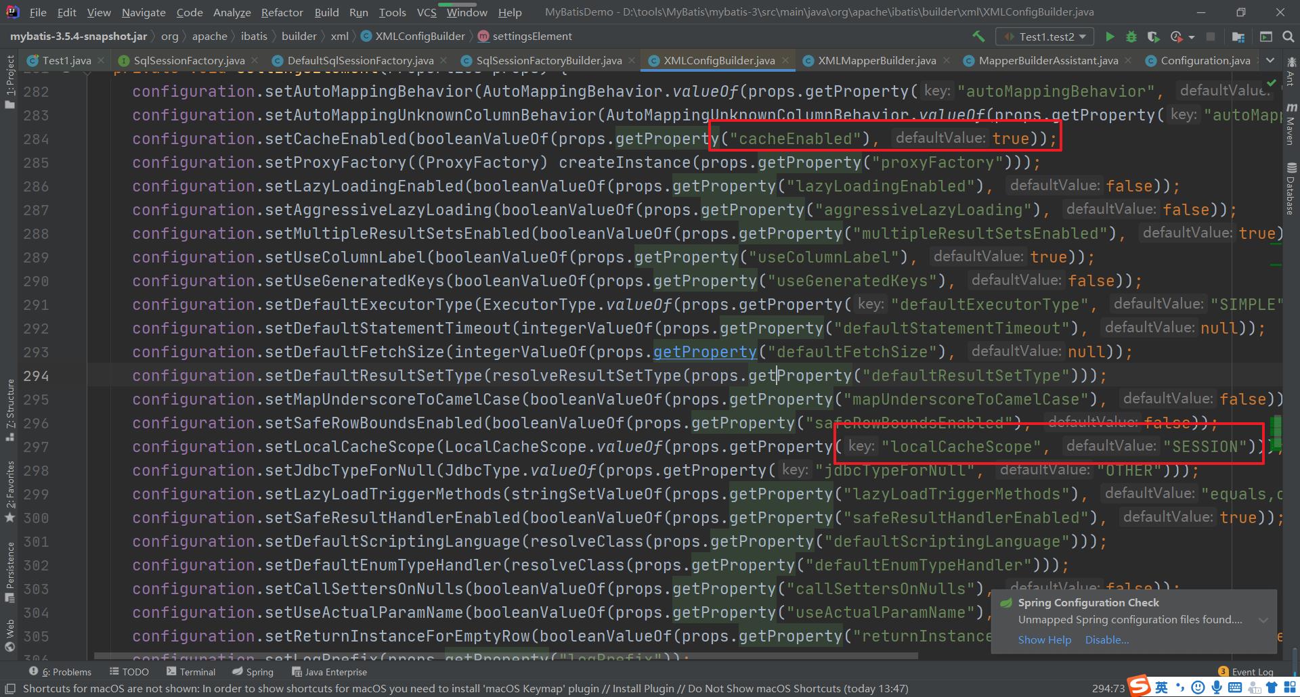
Task: Switch to Test1.java tab
Action: (66, 60)
